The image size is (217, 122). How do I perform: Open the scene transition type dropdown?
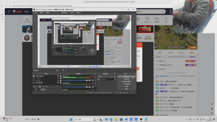click(105, 76)
